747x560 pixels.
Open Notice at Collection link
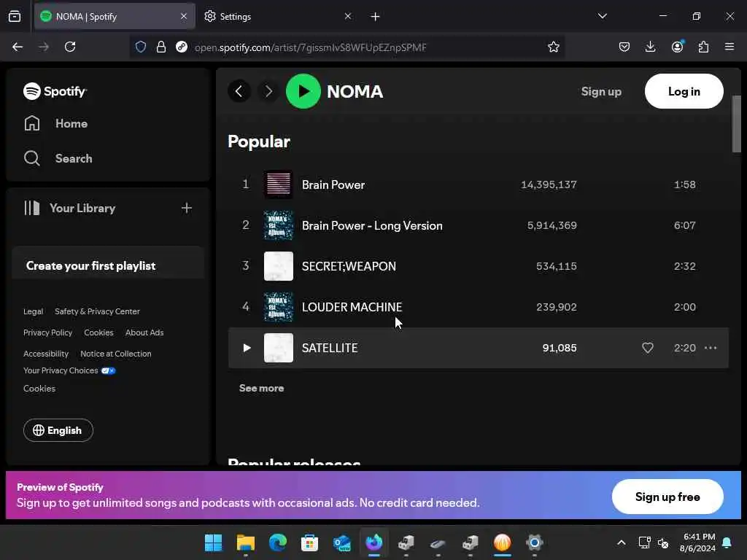pyautogui.click(x=116, y=354)
